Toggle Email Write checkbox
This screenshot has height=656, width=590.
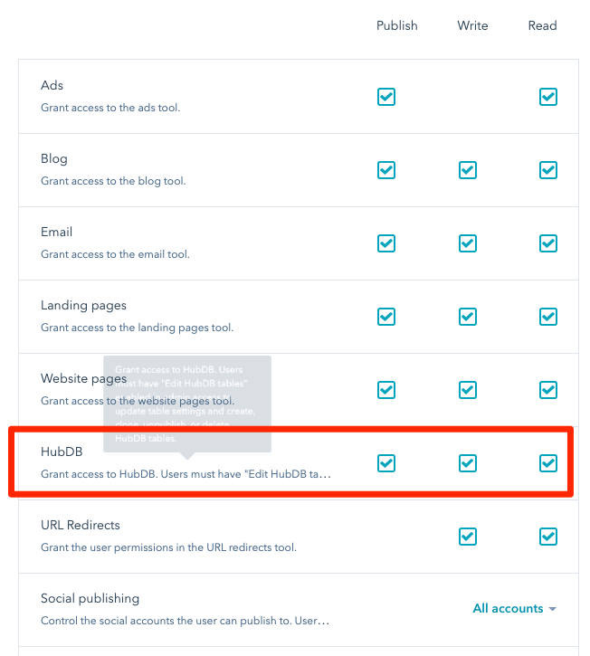coord(468,243)
